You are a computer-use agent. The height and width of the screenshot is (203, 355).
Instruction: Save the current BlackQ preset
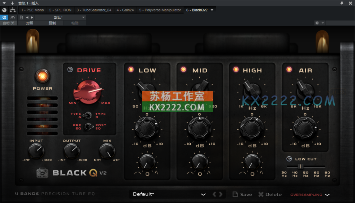(x=242, y=194)
